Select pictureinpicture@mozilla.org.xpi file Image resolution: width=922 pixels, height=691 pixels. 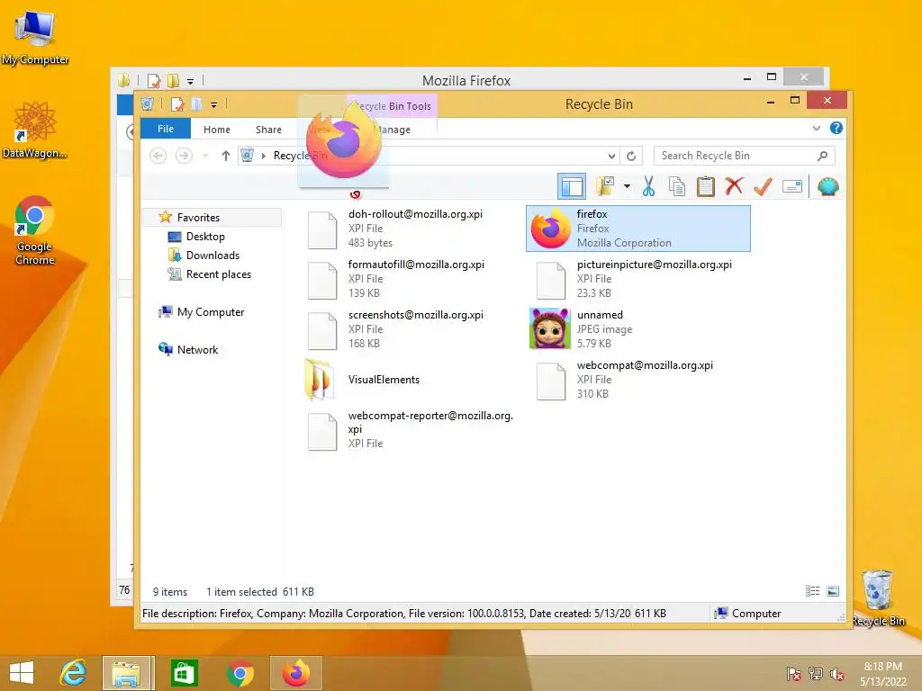pyautogui.click(x=638, y=279)
